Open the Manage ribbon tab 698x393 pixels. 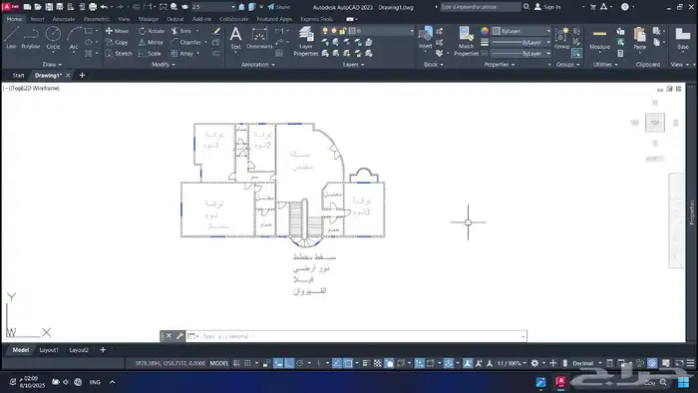[149, 19]
